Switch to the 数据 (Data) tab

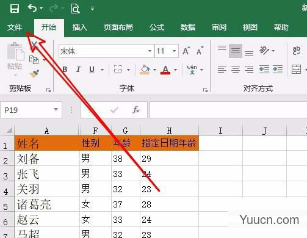click(188, 27)
